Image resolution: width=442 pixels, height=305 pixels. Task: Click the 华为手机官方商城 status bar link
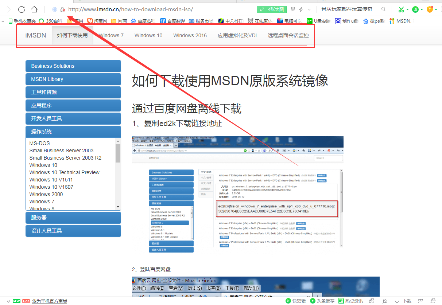click(x=50, y=301)
